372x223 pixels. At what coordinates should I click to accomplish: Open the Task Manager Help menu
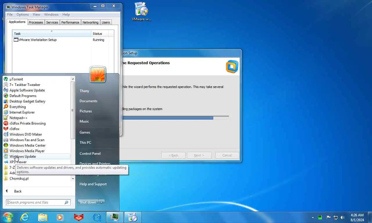click(x=66, y=15)
